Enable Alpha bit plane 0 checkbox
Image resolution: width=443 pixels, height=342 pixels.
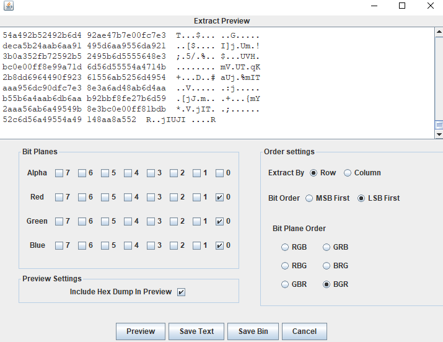pos(219,173)
